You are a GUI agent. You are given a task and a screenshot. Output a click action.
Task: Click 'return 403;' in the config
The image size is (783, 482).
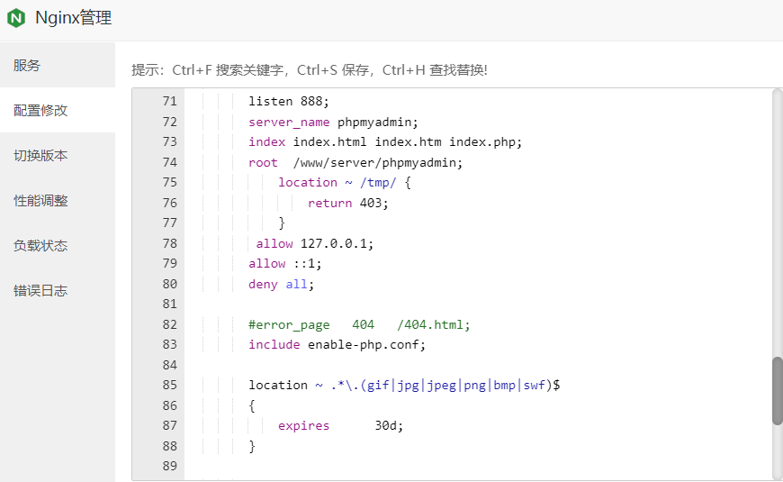coord(347,203)
